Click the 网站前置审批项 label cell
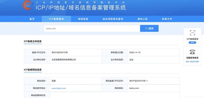 pyautogui.click(x=37, y=95)
